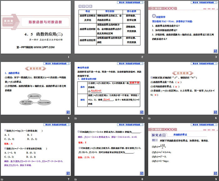The width and height of the screenshot is (219, 181).
Task: Click the blue corner navigation icon on slide 5
Action: coord(142,112)
